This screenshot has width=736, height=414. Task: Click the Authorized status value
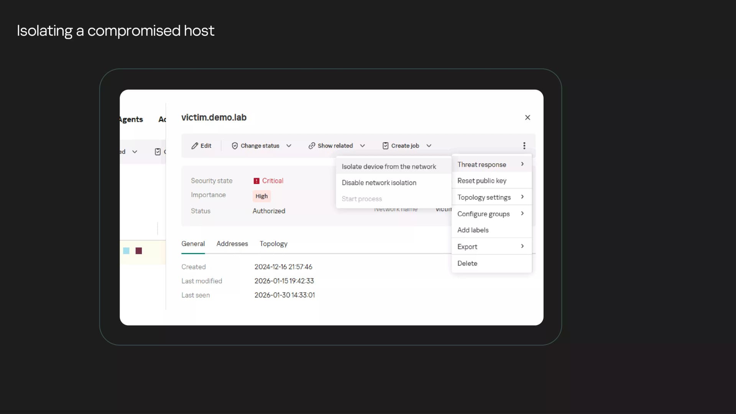[269, 211]
